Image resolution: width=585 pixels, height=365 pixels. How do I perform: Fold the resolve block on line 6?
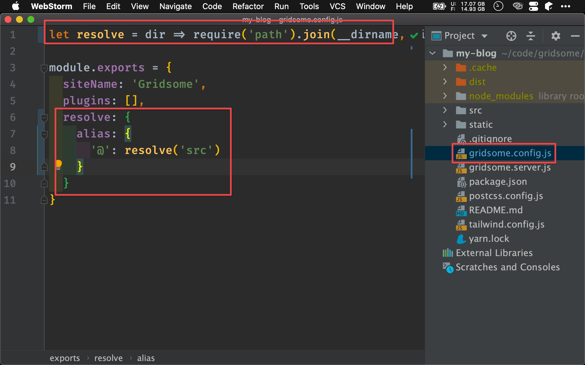(44, 118)
